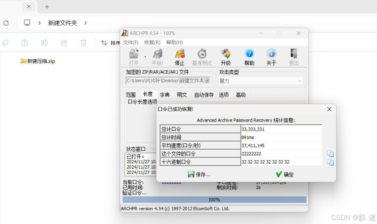This screenshot has width=377, height=224.
Task: Click the ARCHPR title bar application icon
Action: click(x=125, y=33)
